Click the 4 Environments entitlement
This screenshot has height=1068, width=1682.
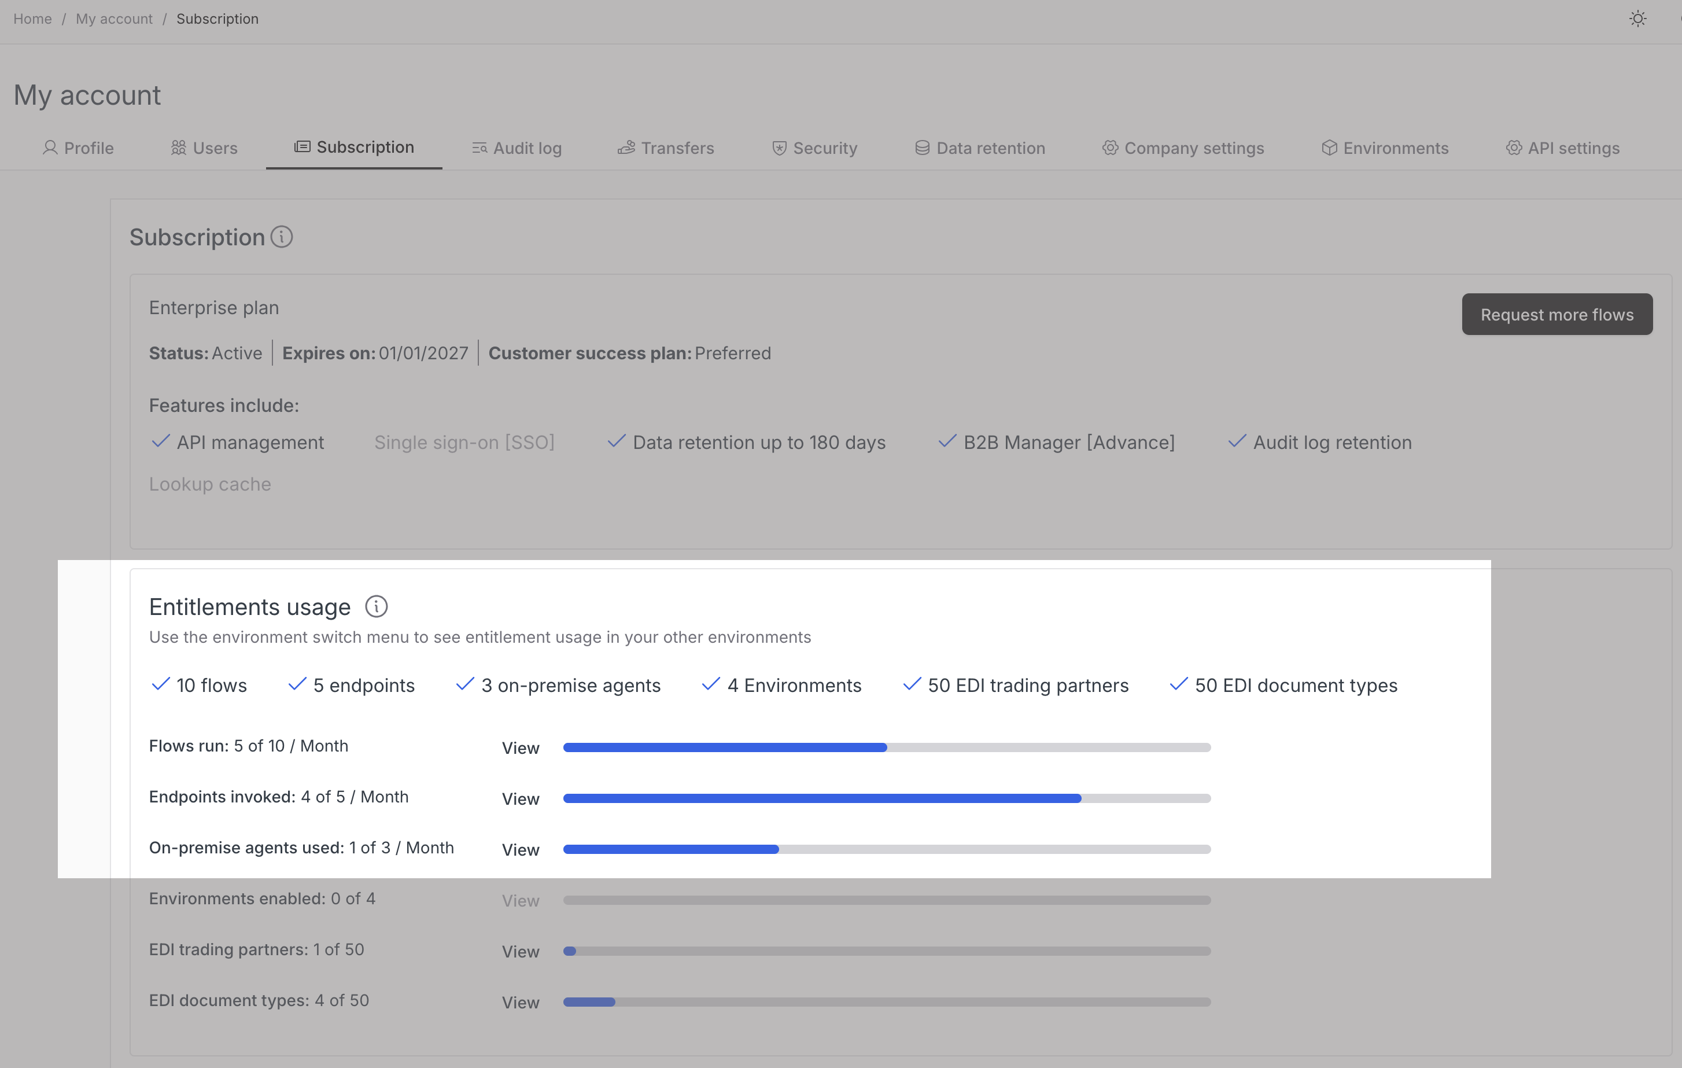point(781,685)
